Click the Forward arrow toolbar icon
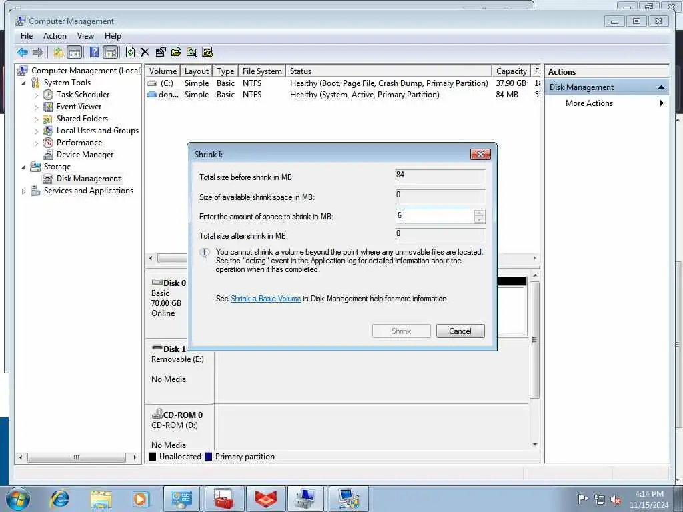 (x=38, y=52)
